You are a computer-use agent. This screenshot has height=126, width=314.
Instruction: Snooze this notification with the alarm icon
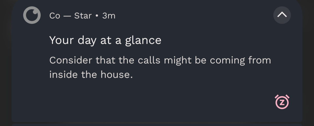coord(282,102)
